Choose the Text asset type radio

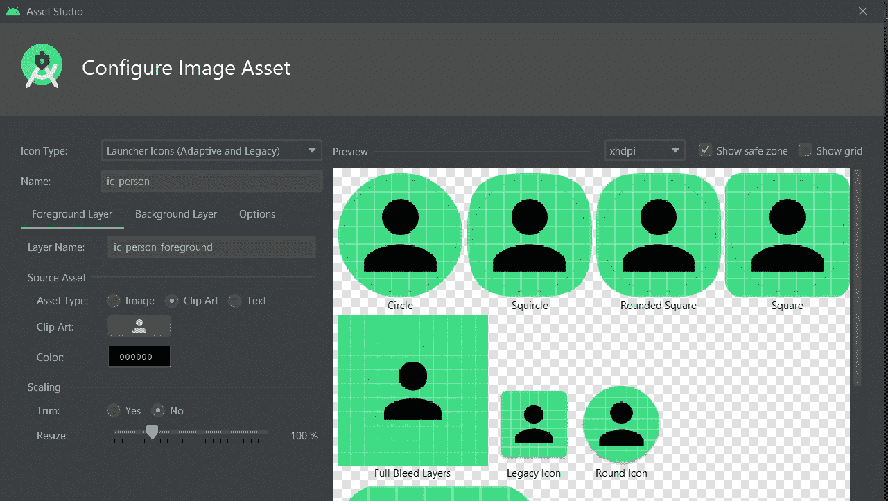click(x=235, y=301)
